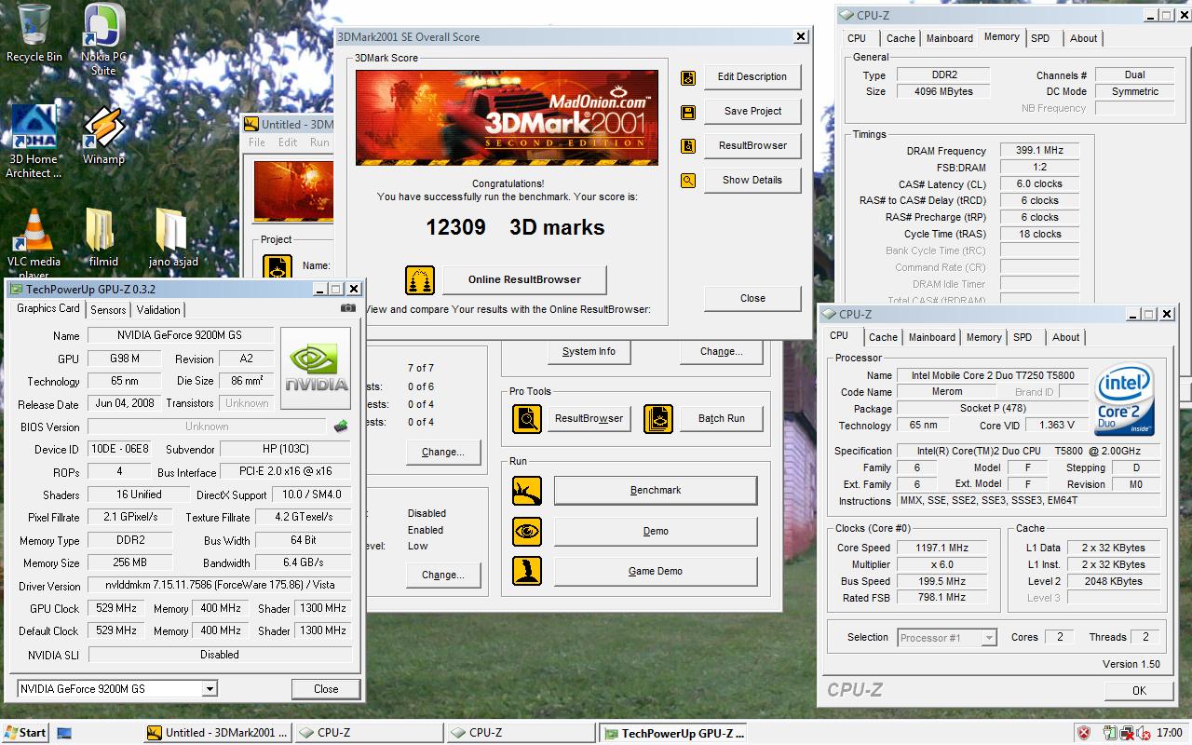Screen dimensions: 1192x745
Task: Click the Intel Core 2 Duo logo
Action: [1125, 400]
